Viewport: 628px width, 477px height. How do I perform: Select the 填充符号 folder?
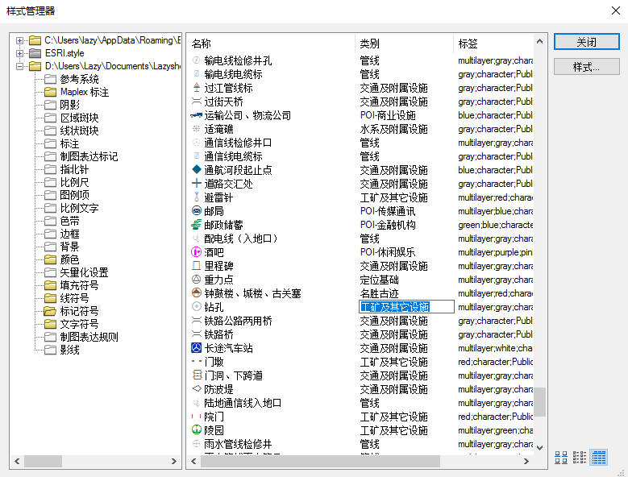[79, 285]
